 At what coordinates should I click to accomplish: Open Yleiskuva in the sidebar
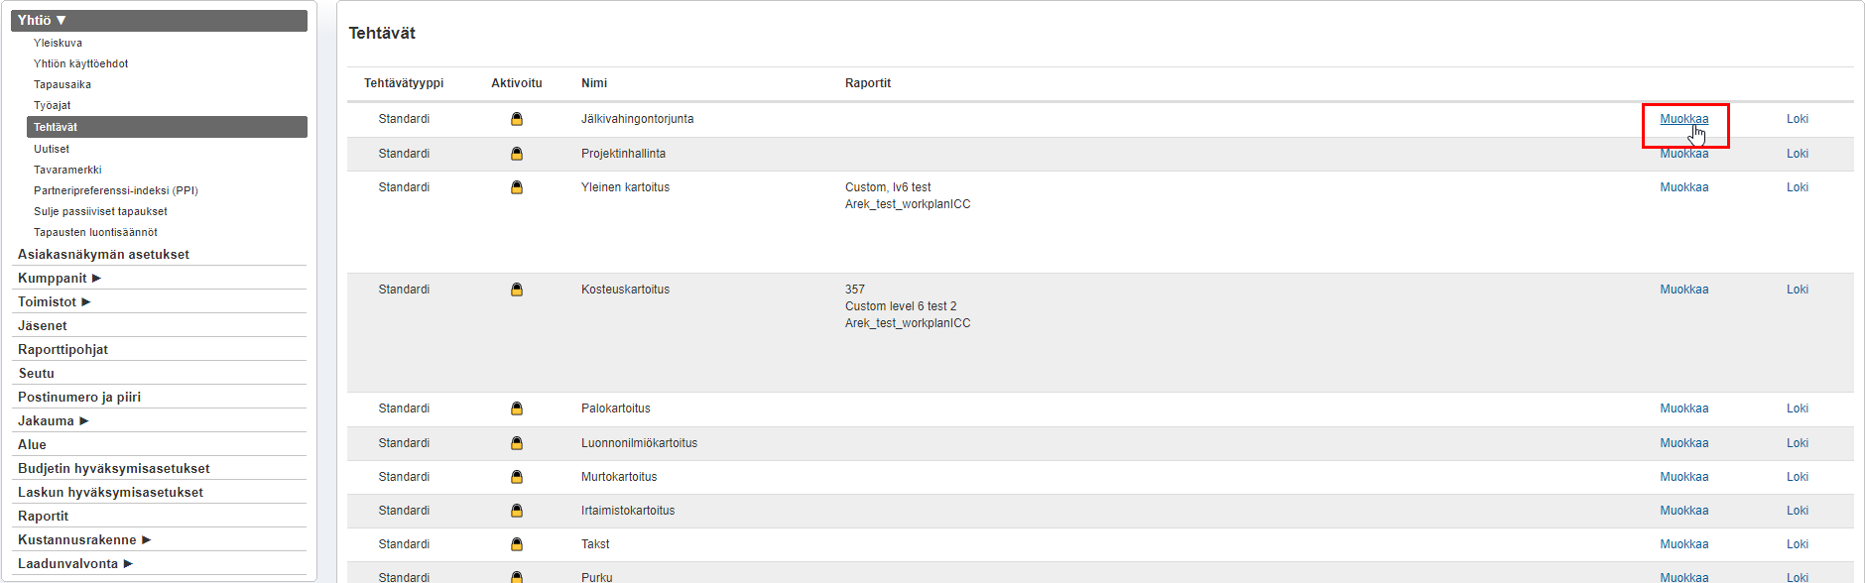pyautogui.click(x=58, y=43)
